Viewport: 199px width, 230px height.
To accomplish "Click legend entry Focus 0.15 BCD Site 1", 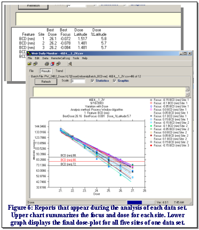I will 169,120.
